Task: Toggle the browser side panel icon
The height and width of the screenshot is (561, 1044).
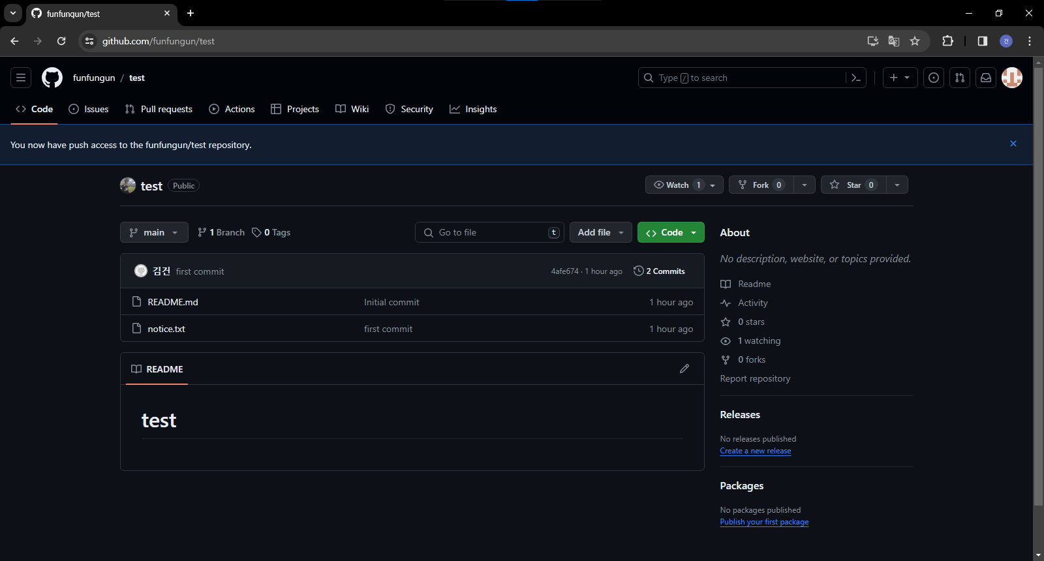Action: click(x=983, y=41)
